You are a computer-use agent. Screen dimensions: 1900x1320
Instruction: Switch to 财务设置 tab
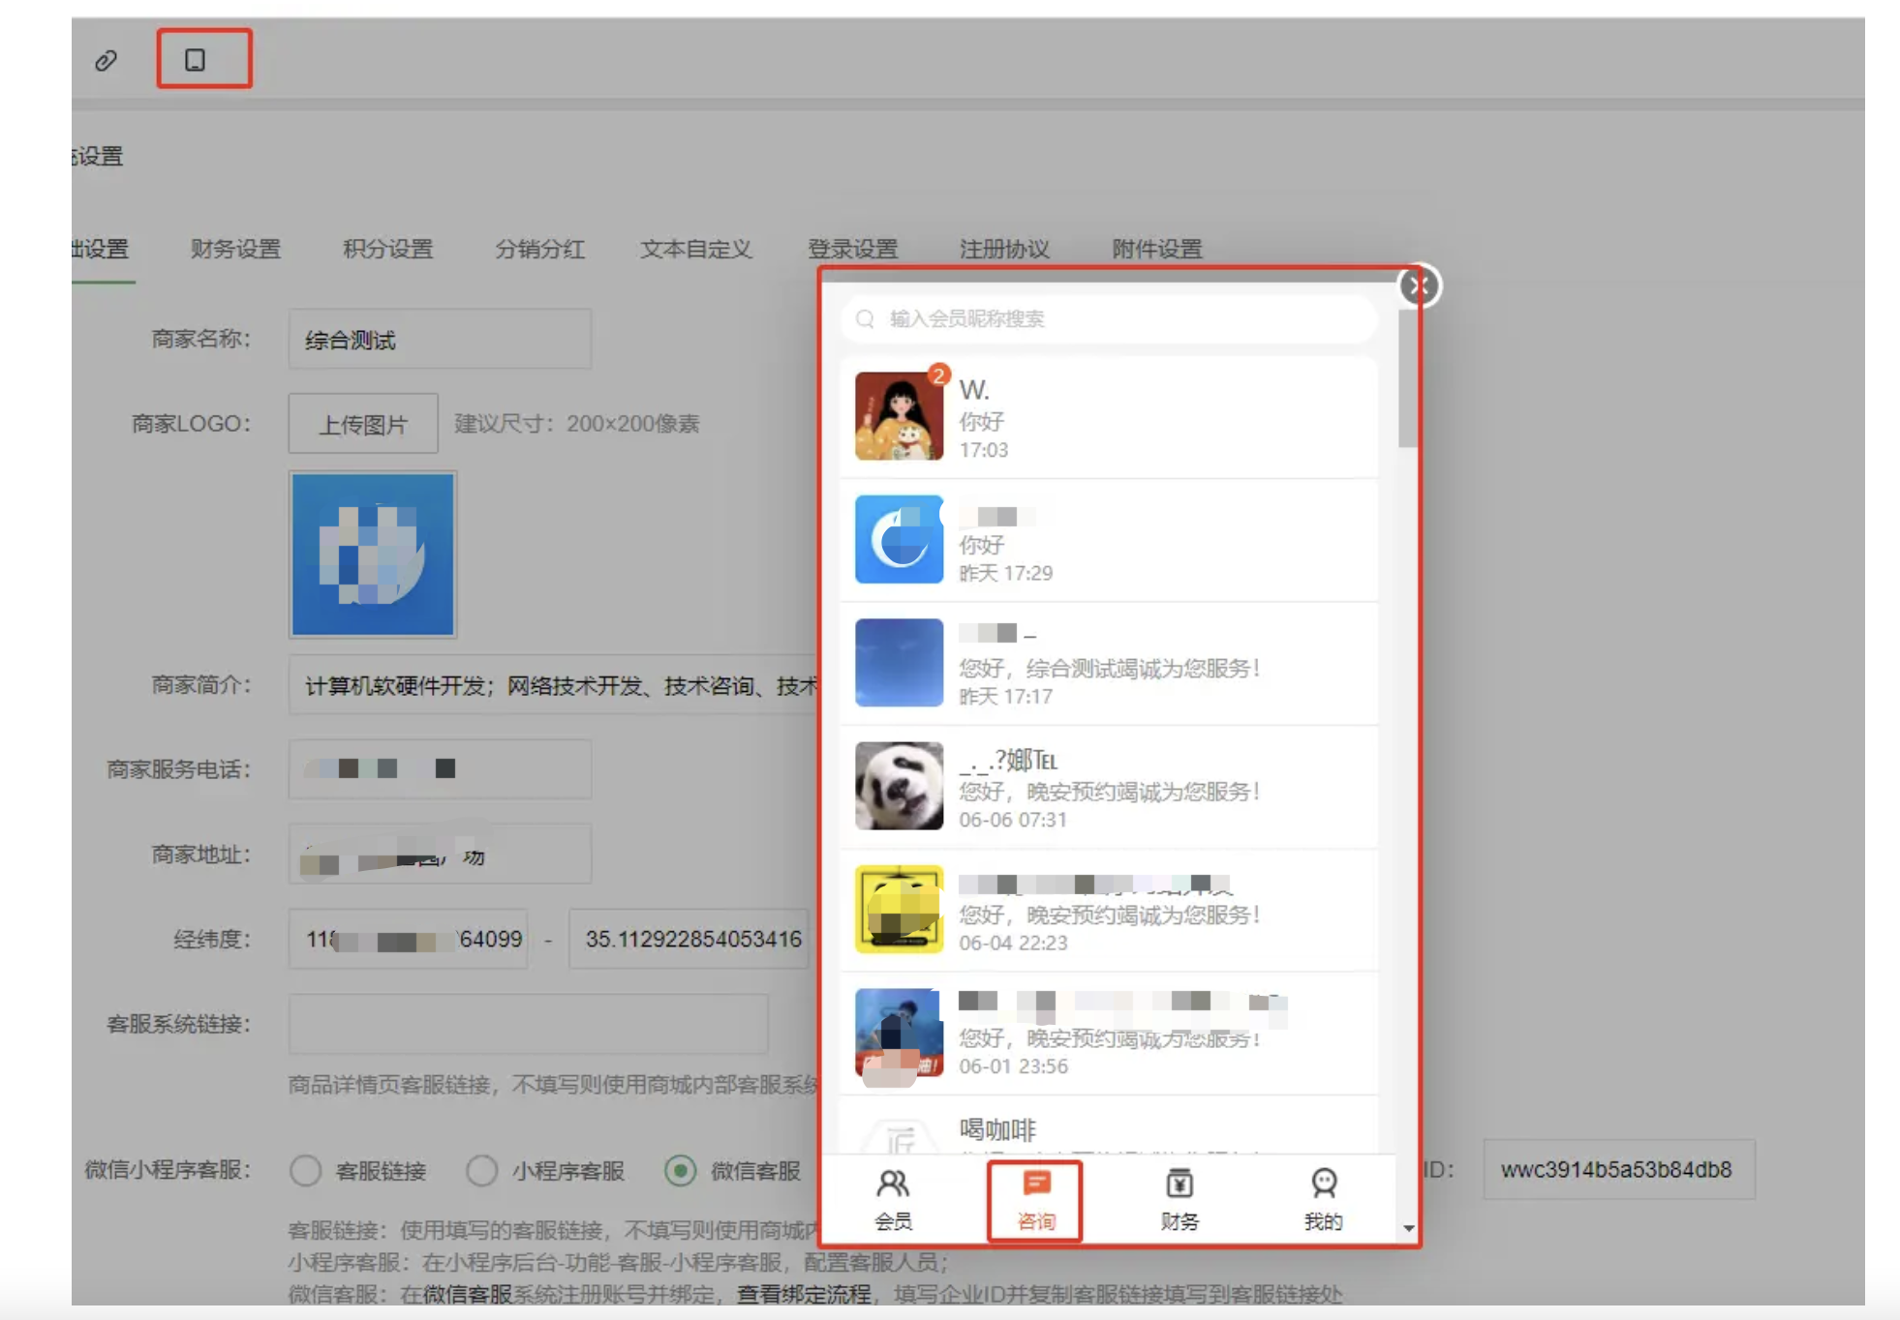tap(236, 249)
